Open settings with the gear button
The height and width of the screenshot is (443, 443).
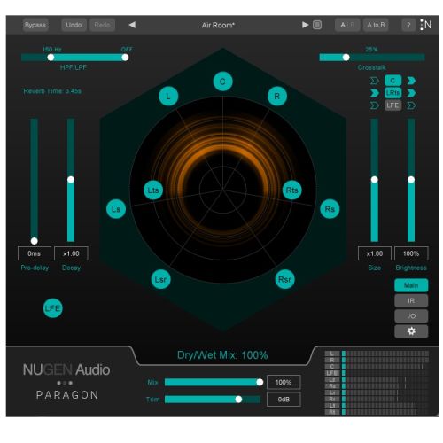tap(411, 331)
